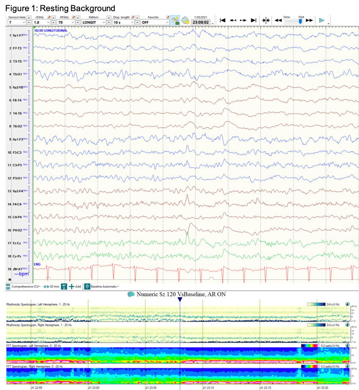Viewport: 359px width, 390px height.
Task: Jump to the start of the recording
Action: pyautogui.click(x=223, y=20)
